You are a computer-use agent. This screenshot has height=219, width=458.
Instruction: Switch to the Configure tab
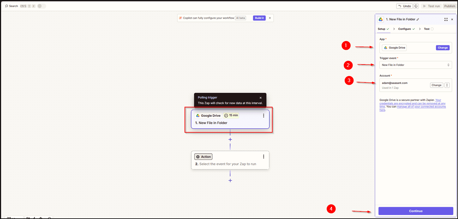[404, 29]
